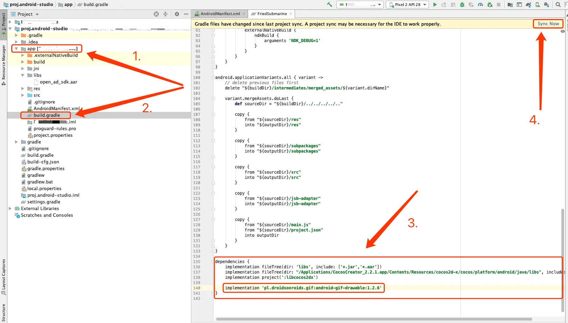568x323 pixels.
Task: Select settings.gradle in the project tree
Action: click(44, 202)
